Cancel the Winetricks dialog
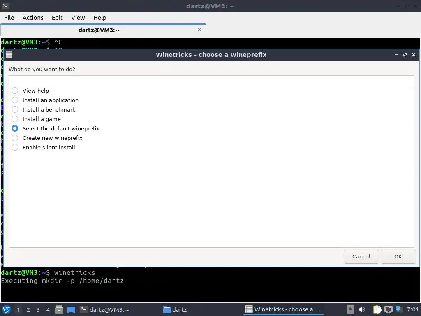 pos(361,257)
